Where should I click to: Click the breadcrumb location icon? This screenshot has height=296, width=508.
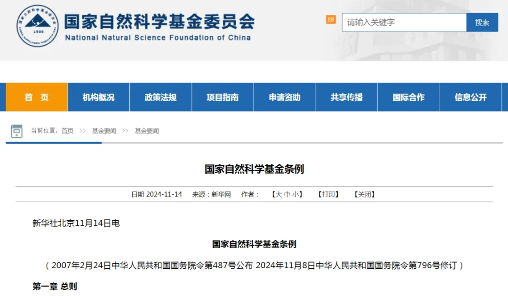(x=17, y=131)
